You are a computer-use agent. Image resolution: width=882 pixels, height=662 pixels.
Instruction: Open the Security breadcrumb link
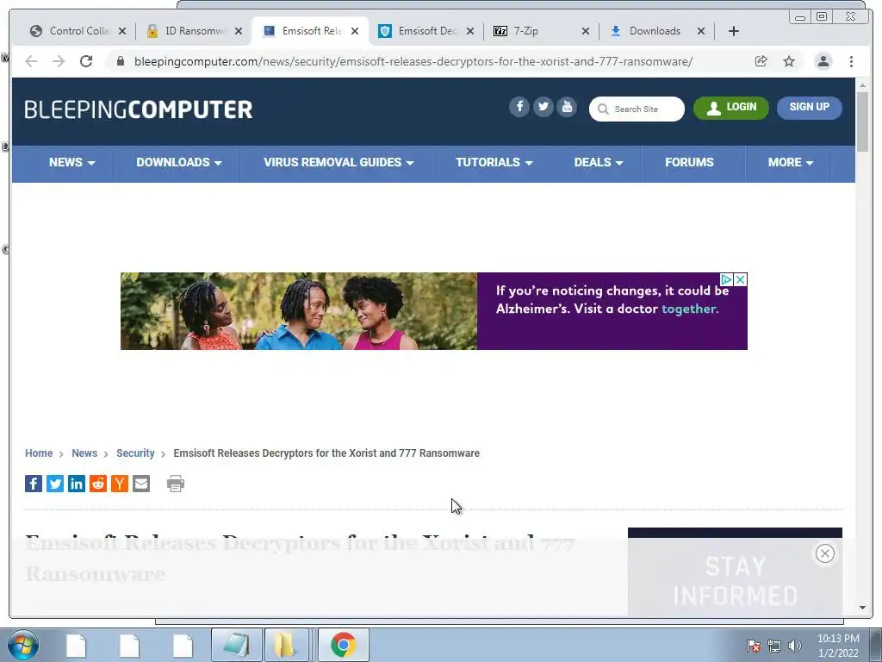point(135,453)
